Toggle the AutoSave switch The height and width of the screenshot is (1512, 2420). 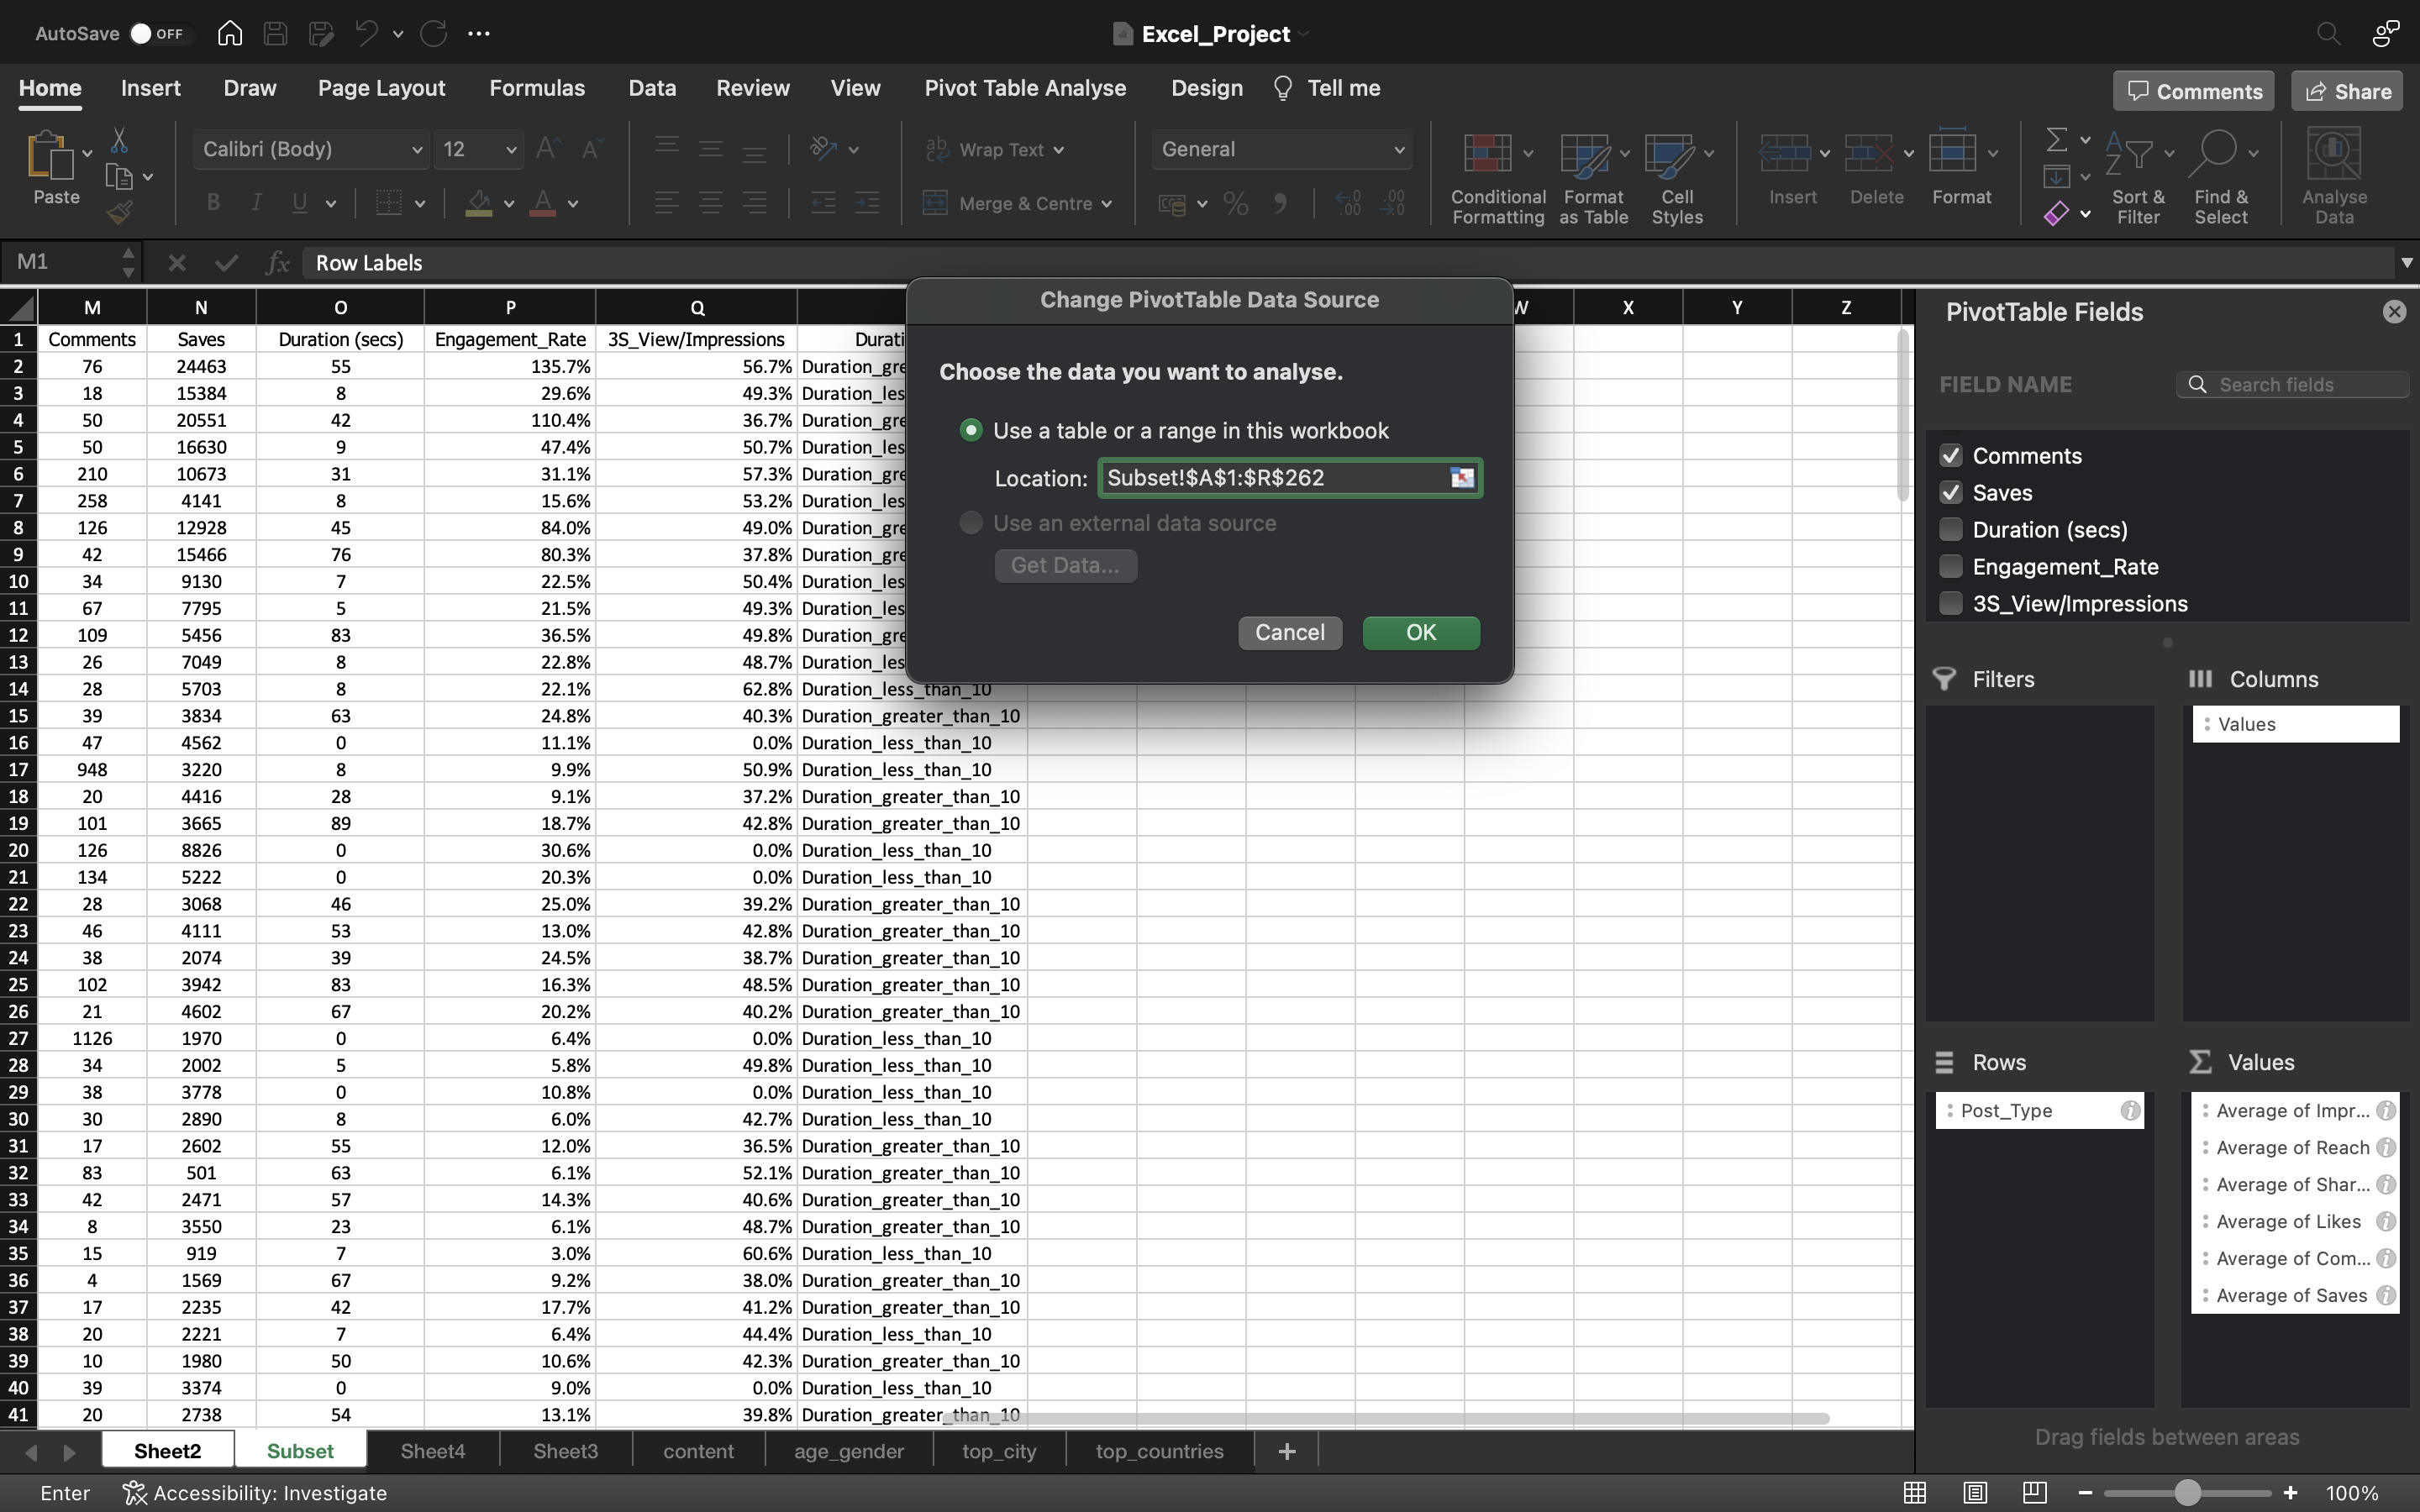(158, 33)
